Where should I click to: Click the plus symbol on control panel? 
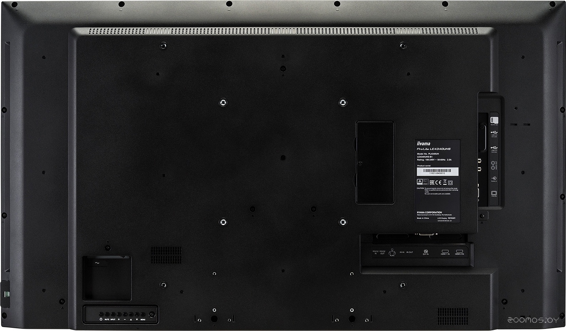coord(119,319)
